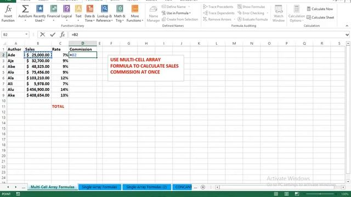Viewport: 351px width, 197px height.
Task: Open the Financial functions list
Action: [x=54, y=14]
